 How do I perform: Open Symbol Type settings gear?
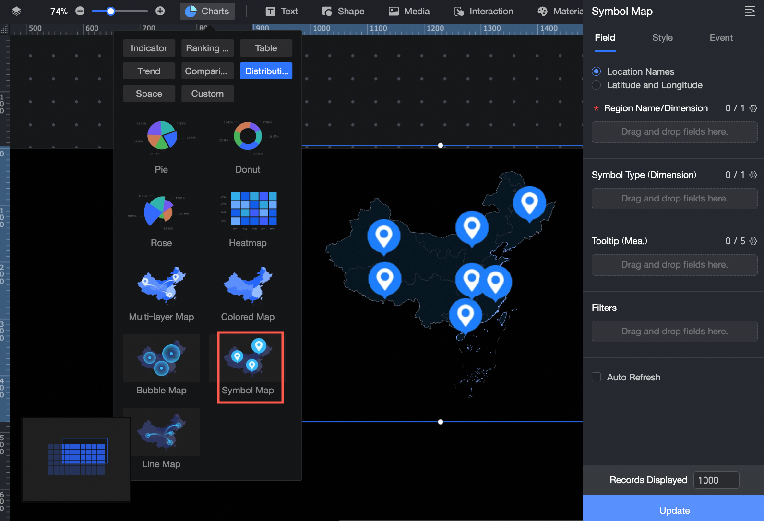point(753,175)
